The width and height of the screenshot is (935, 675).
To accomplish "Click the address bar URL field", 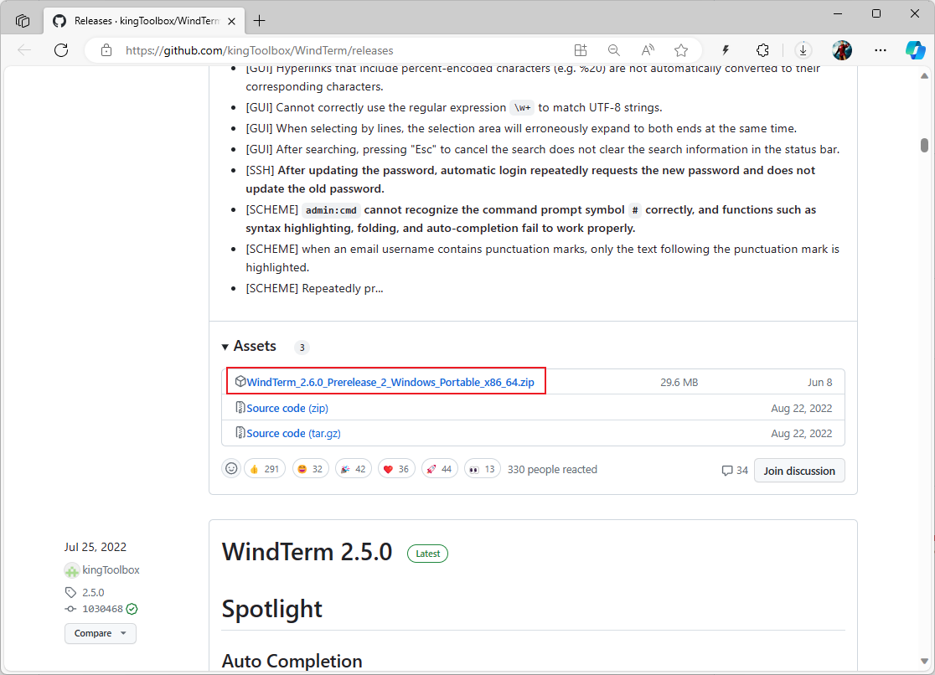I will tap(335, 50).
